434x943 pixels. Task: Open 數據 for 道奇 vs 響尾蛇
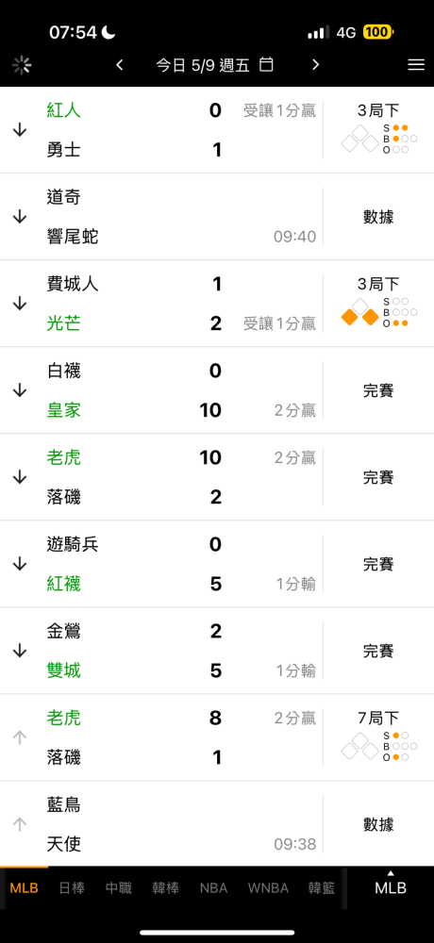[x=378, y=217]
